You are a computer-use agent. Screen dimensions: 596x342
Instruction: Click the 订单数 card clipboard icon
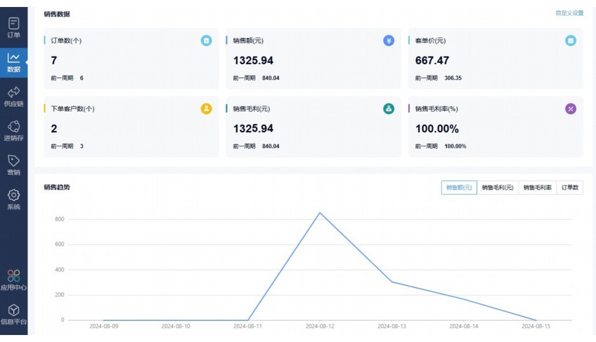[x=207, y=41]
